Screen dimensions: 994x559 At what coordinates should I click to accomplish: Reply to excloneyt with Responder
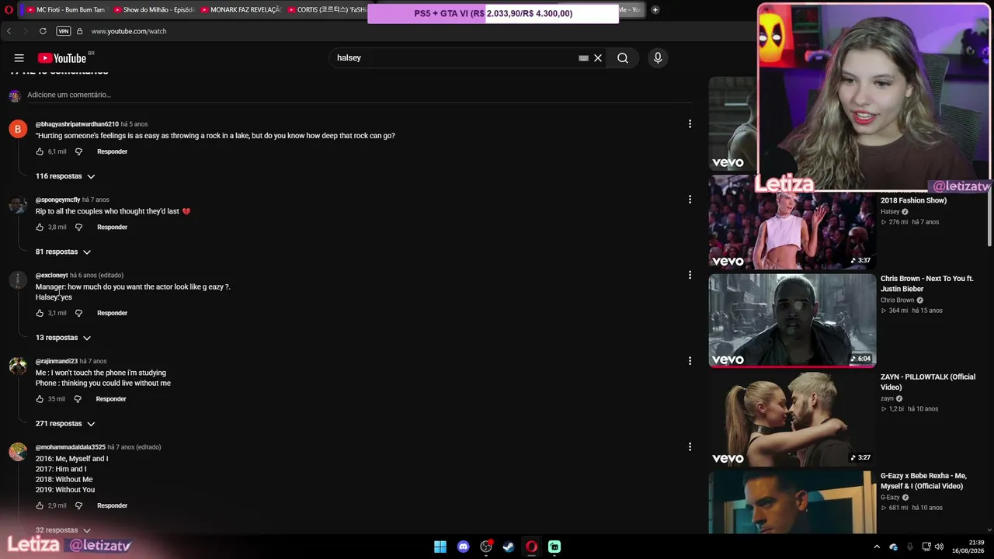click(112, 314)
